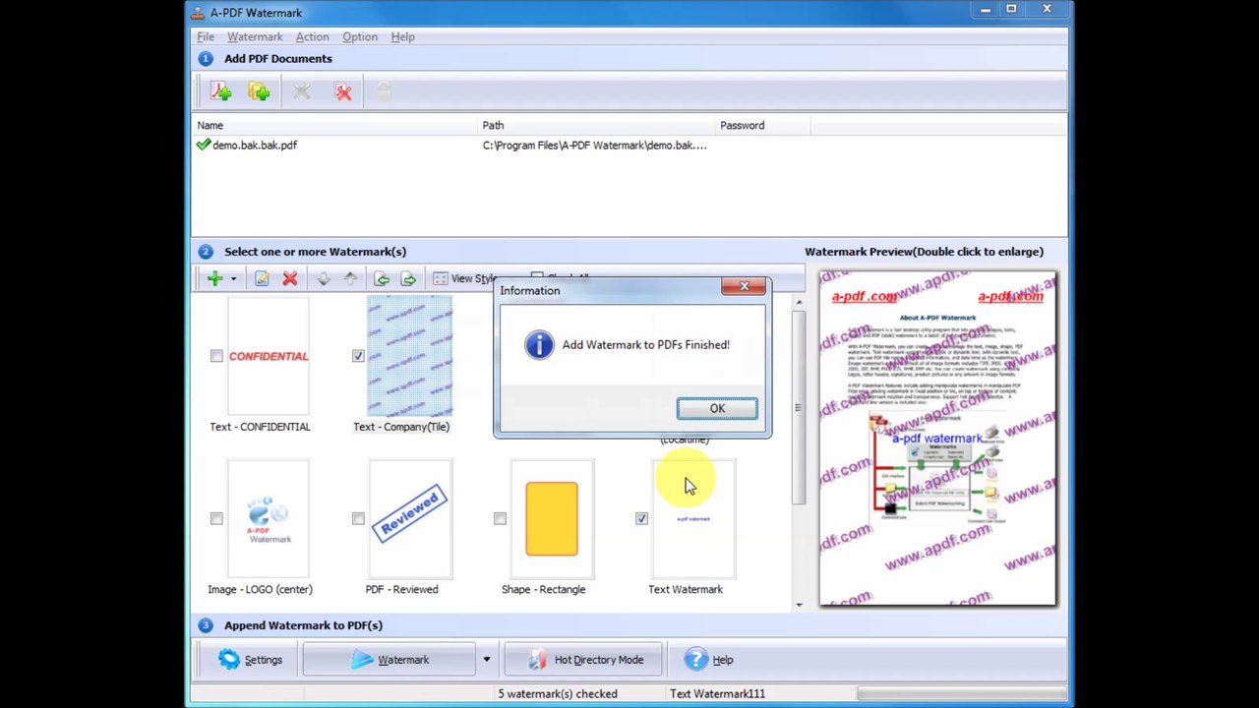Screen dimensions: 1259x708
Task: Click the blue info icon in the dialog
Action: click(x=539, y=344)
